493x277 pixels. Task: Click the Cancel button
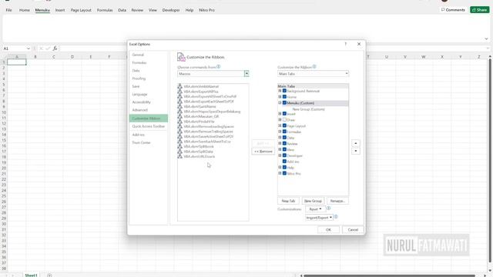point(353,229)
